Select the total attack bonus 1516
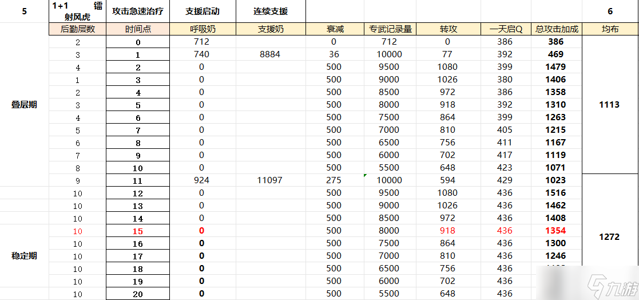This screenshot has height=300, width=639. [x=555, y=193]
